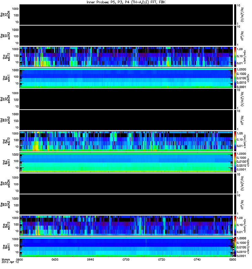This screenshot has height=269, width=252.
Task: Click the thd fbk scm1 rainbow color bar
Action: (x=235, y=162)
